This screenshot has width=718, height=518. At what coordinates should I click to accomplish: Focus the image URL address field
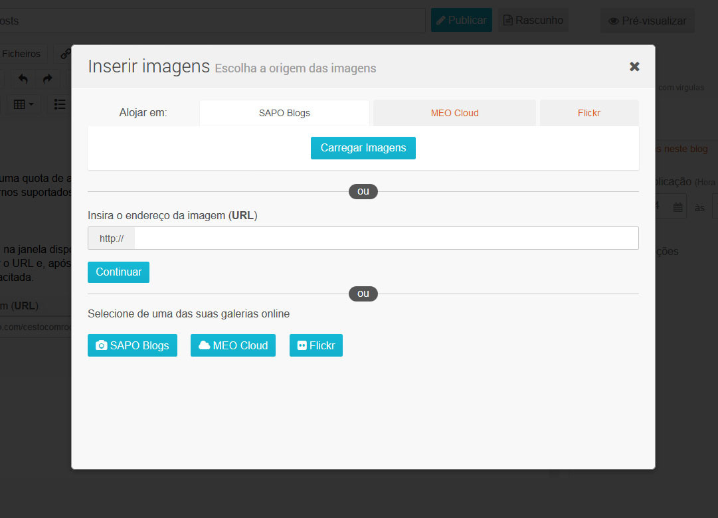(x=386, y=238)
